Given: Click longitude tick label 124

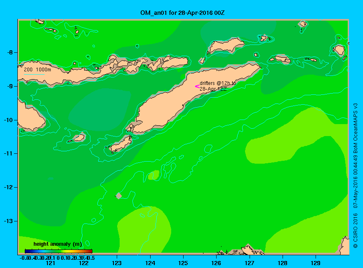Looking at the screenshot, I should tap(150, 263).
